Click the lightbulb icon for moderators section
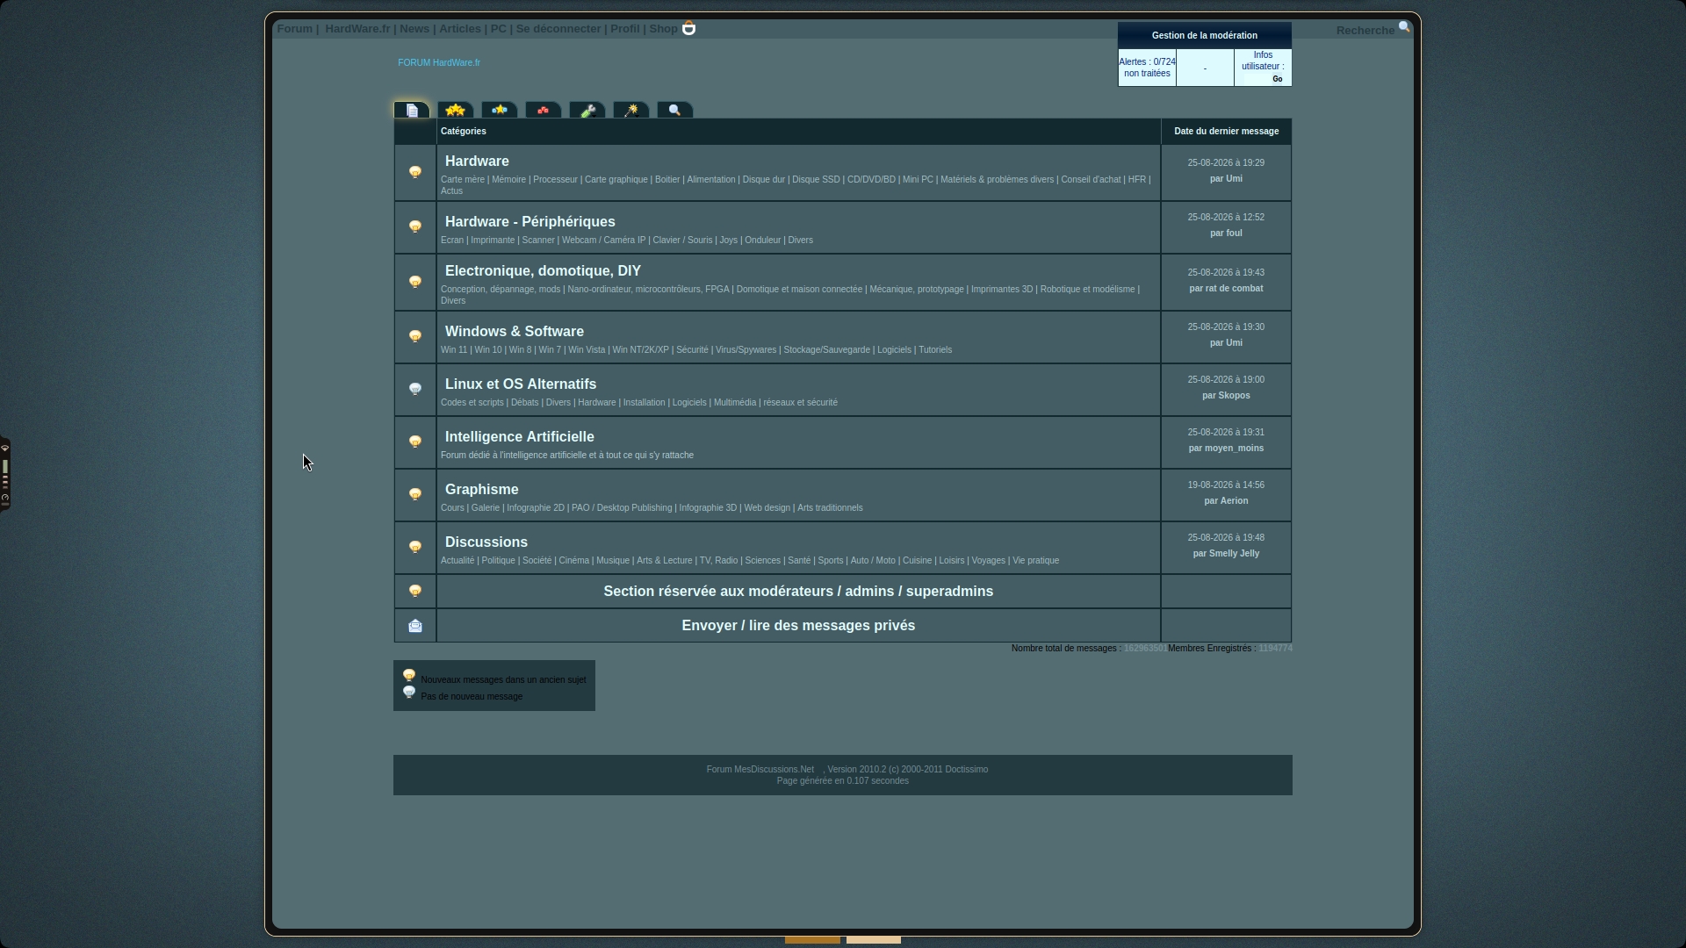The width and height of the screenshot is (1686, 948). (x=415, y=591)
